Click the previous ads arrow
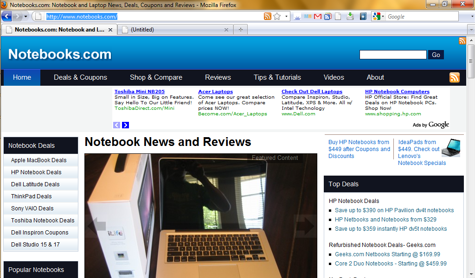The height and width of the screenshot is (278, 475). 116,125
